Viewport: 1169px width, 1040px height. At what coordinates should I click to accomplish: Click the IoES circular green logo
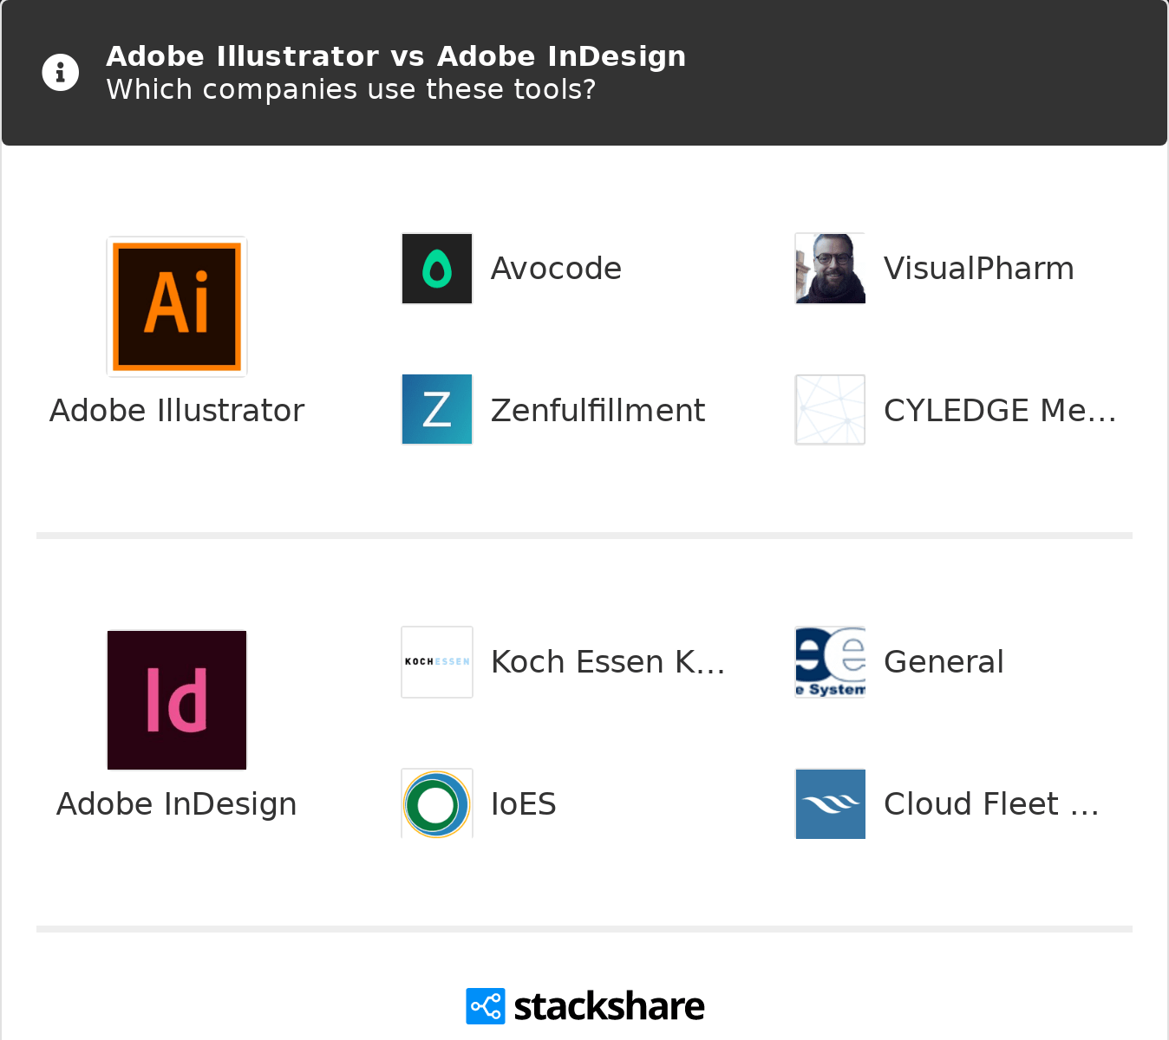(x=436, y=803)
